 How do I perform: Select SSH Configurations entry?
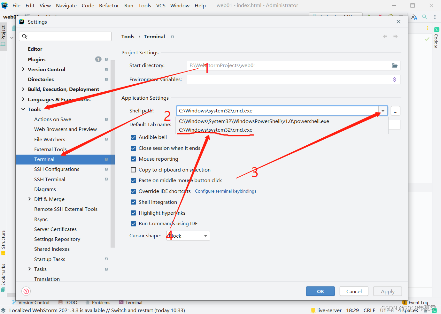pos(57,169)
